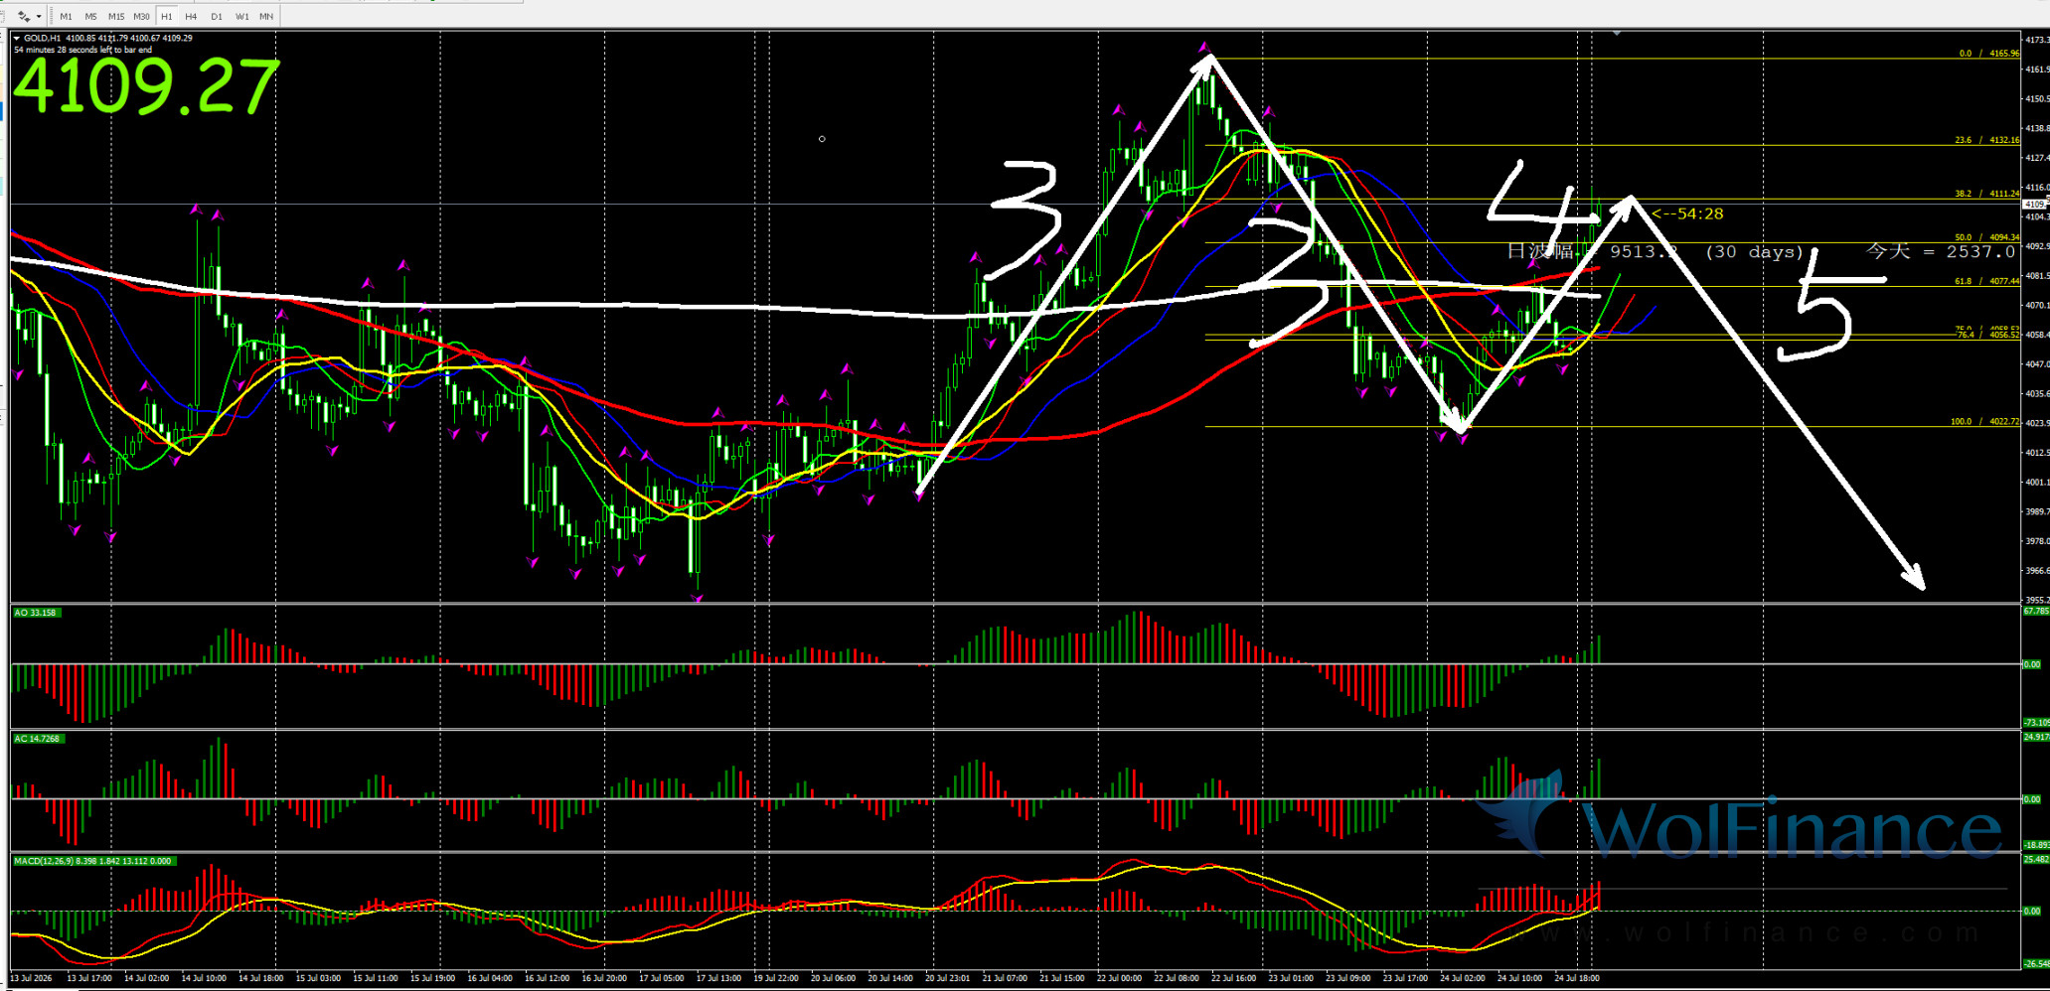This screenshot has height=991, width=2050.
Task: Switch chart to M1 timeframe
Action: click(x=66, y=16)
